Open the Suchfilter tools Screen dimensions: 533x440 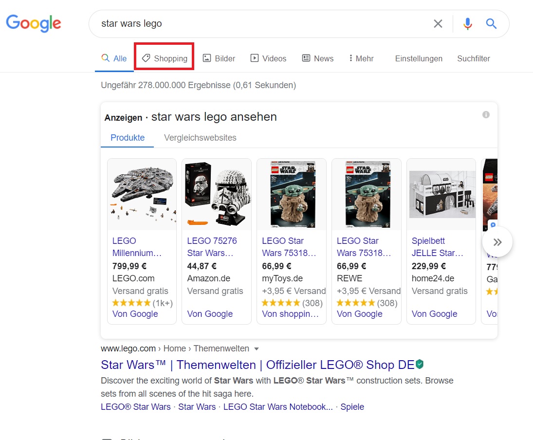coord(473,58)
